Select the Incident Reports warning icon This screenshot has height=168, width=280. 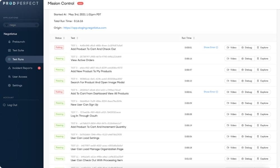9,68
